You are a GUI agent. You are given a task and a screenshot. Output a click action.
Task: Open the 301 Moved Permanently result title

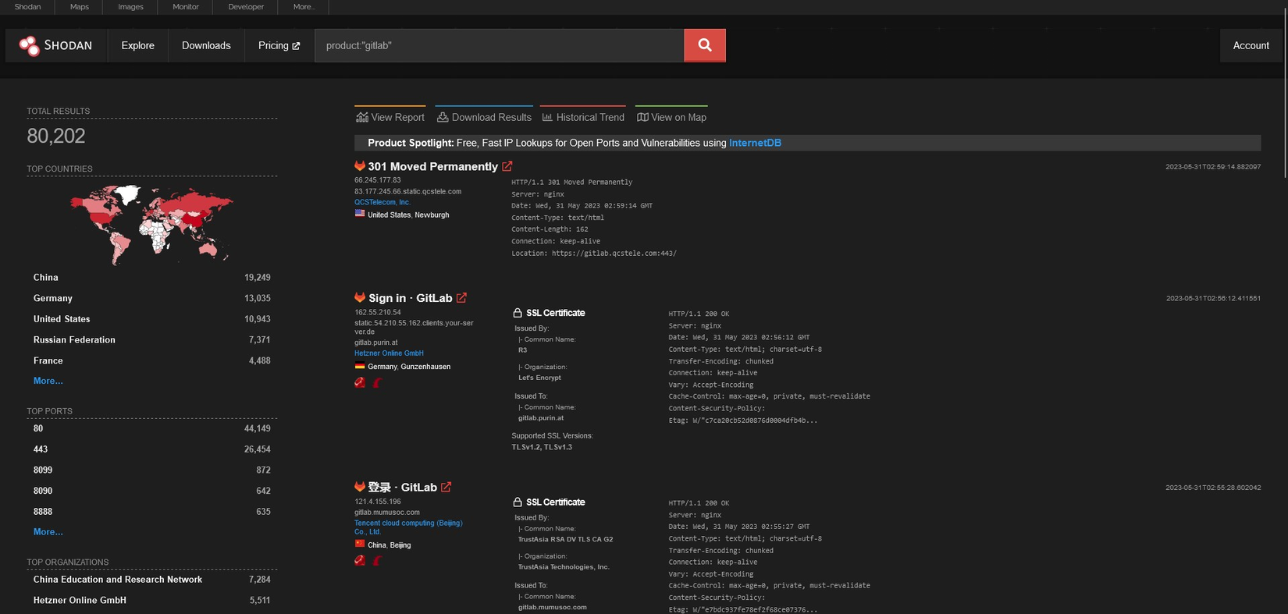[432, 166]
